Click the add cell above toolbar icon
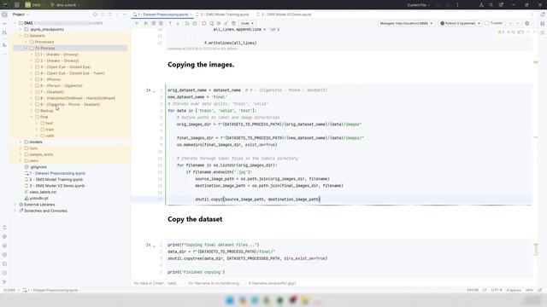Screen dimensions: 547x307 (x=137, y=23)
